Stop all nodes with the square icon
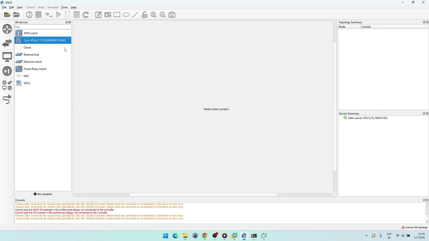The image size is (429, 241). [x=77, y=15]
